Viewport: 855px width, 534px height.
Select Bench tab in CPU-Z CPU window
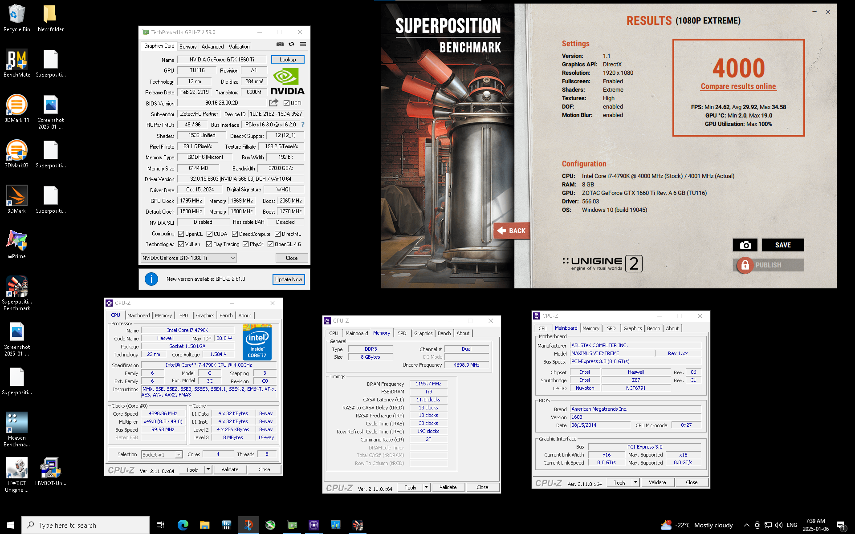tap(226, 316)
